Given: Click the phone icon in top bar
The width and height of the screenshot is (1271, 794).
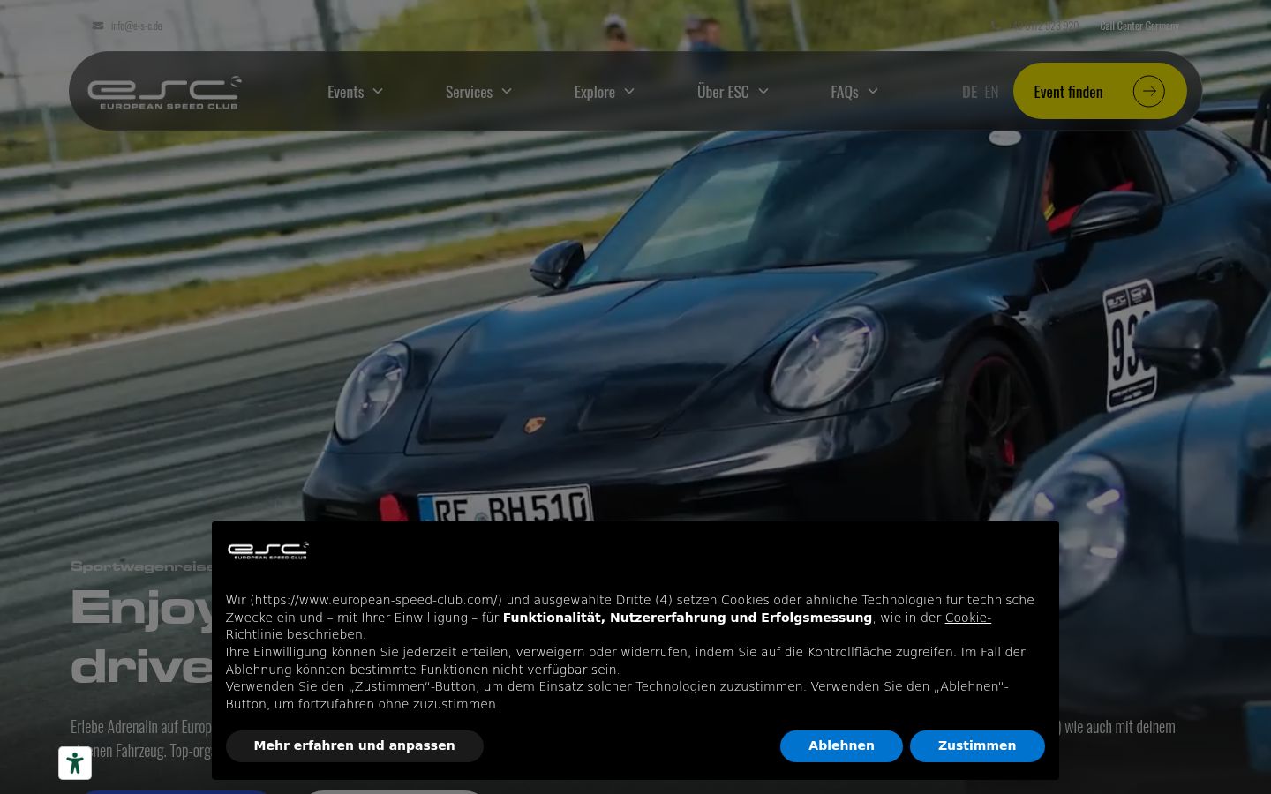Looking at the screenshot, I should [x=996, y=26].
